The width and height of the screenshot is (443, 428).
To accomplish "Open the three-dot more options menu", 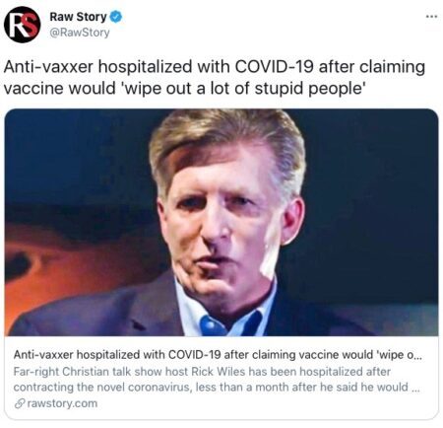I will click(x=431, y=16).
